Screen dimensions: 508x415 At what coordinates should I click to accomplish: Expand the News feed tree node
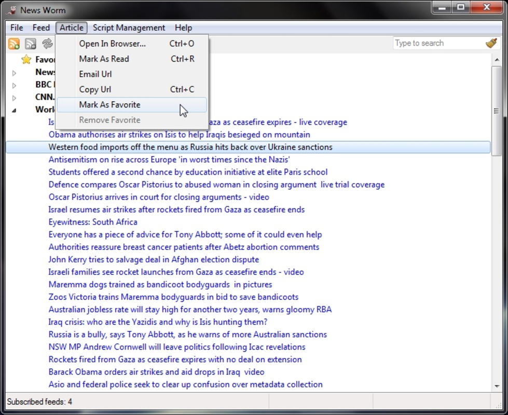pyautogui.click(x=14, y=73)
